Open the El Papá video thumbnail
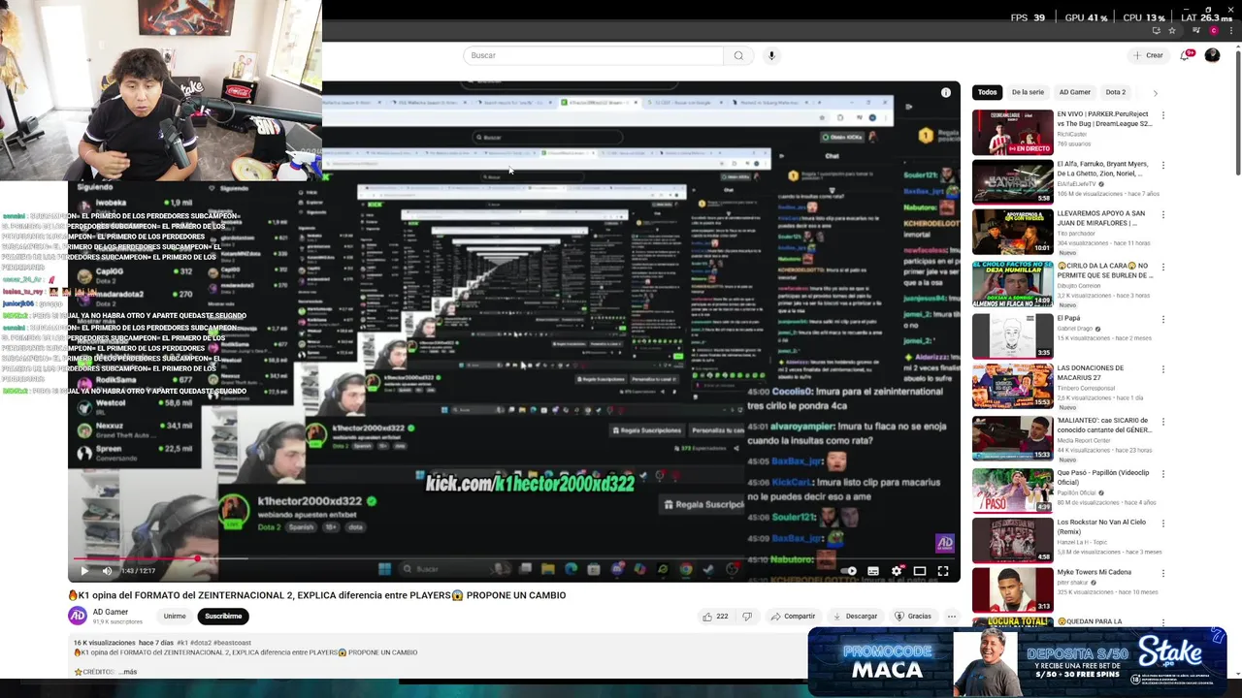Screen dimensions: 1242x698 click(1012, 335)
